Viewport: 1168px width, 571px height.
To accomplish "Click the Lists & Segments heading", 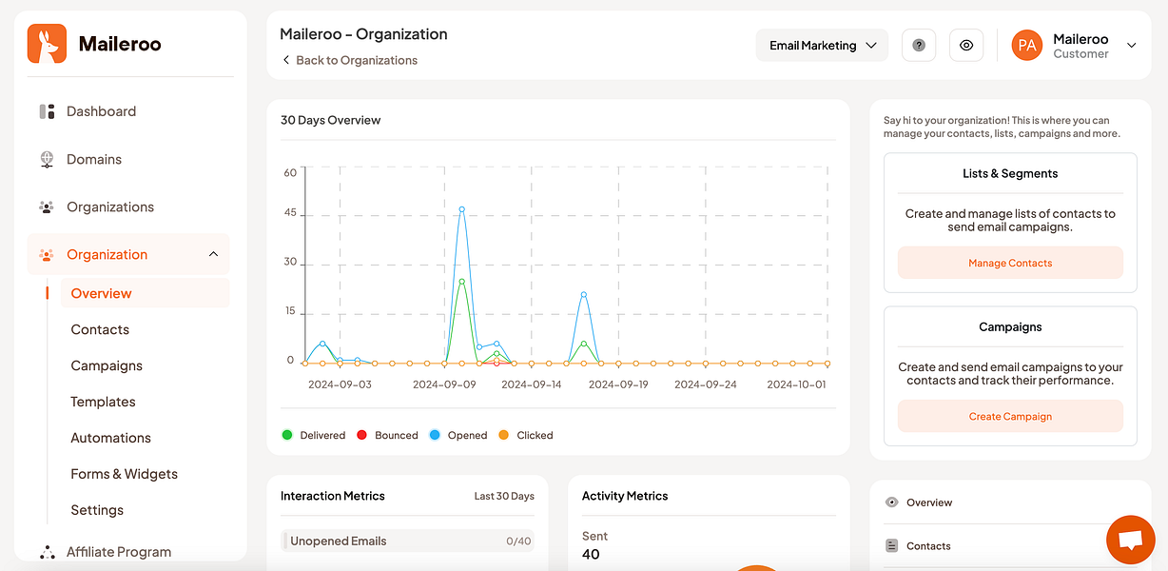I will point(1010,174).
